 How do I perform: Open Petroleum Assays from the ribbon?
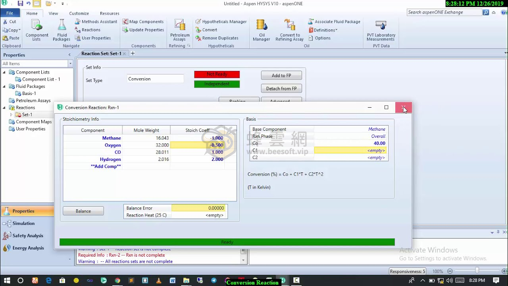[x=179, y=30]
